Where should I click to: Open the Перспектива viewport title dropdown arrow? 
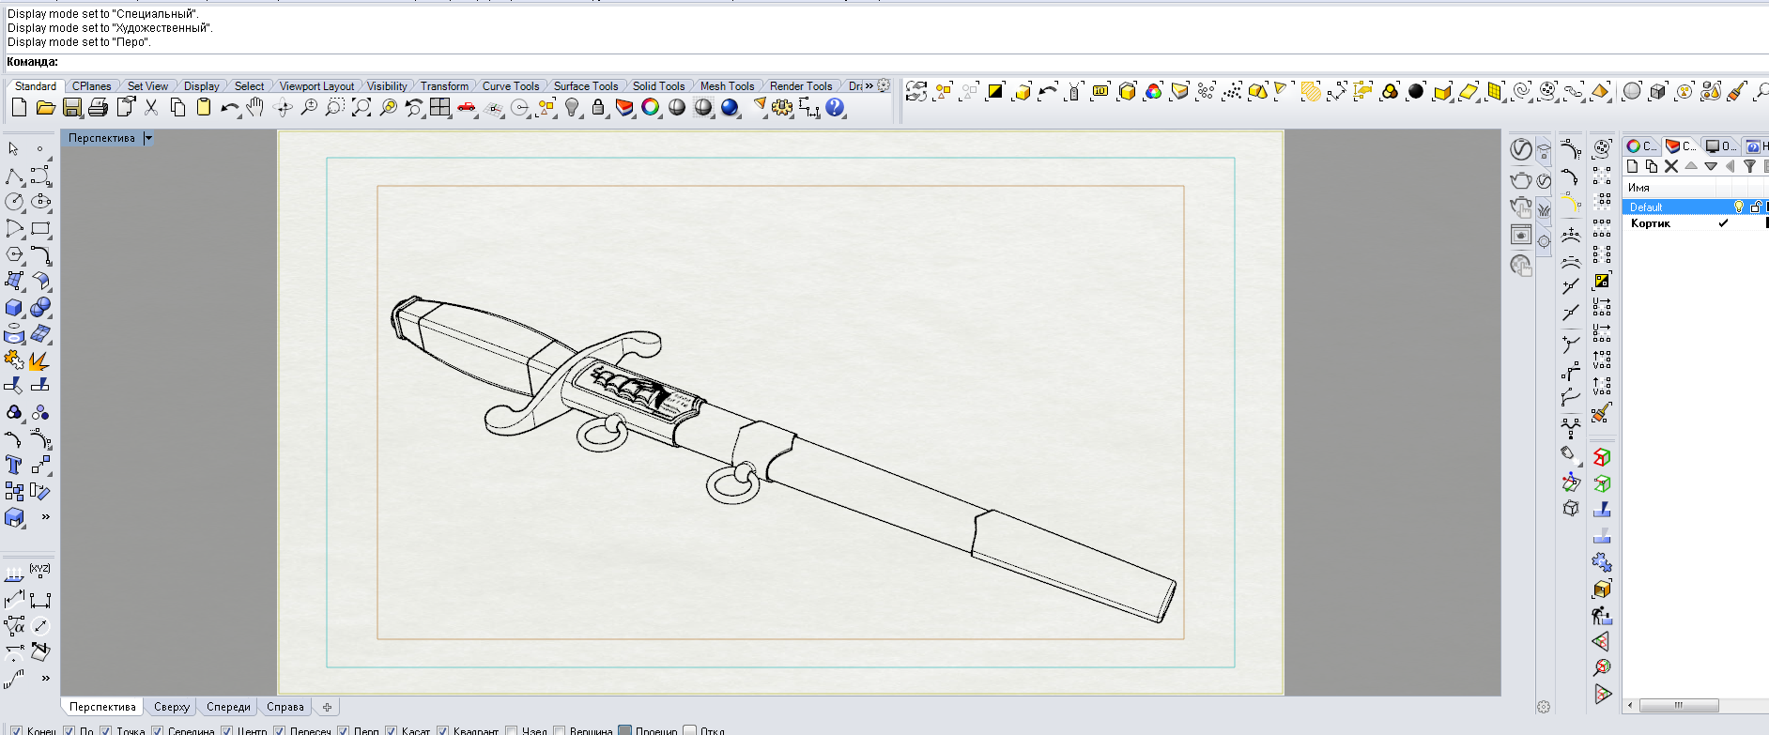[x=148, y=138]
